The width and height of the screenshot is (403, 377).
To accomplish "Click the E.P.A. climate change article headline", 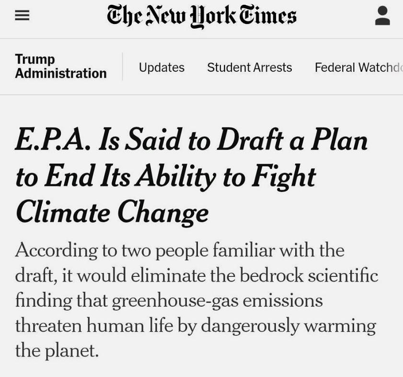I will coord(192,177).
